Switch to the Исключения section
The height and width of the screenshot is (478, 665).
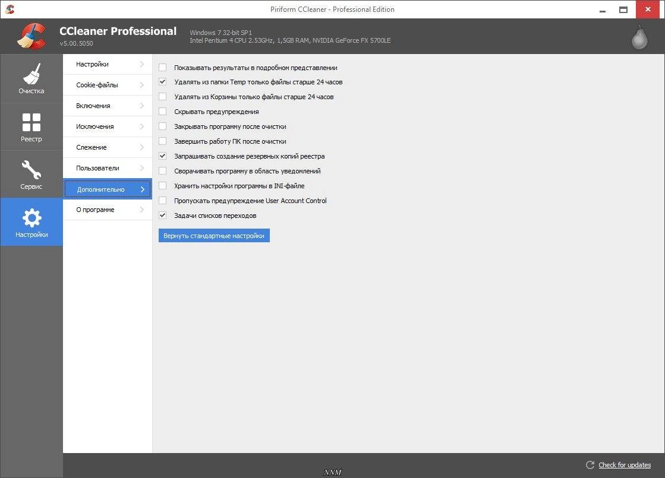[x=108, y=126]
